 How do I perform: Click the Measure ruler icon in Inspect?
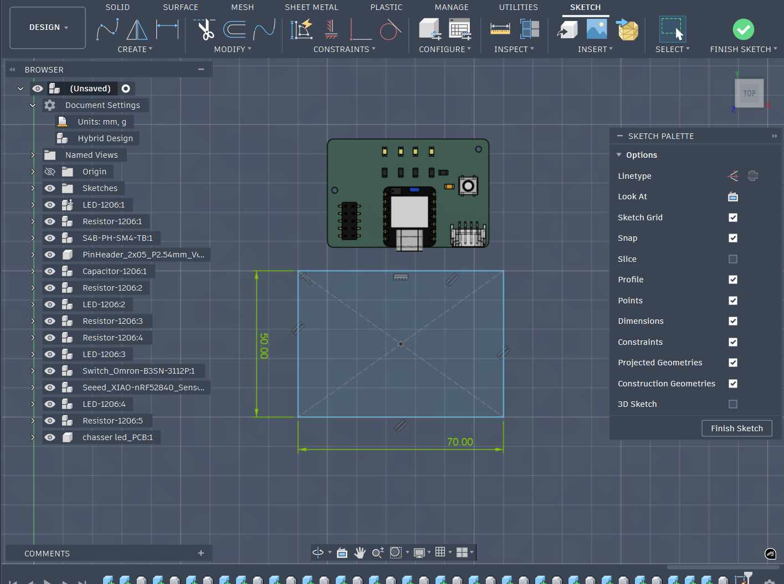[500, 29]
